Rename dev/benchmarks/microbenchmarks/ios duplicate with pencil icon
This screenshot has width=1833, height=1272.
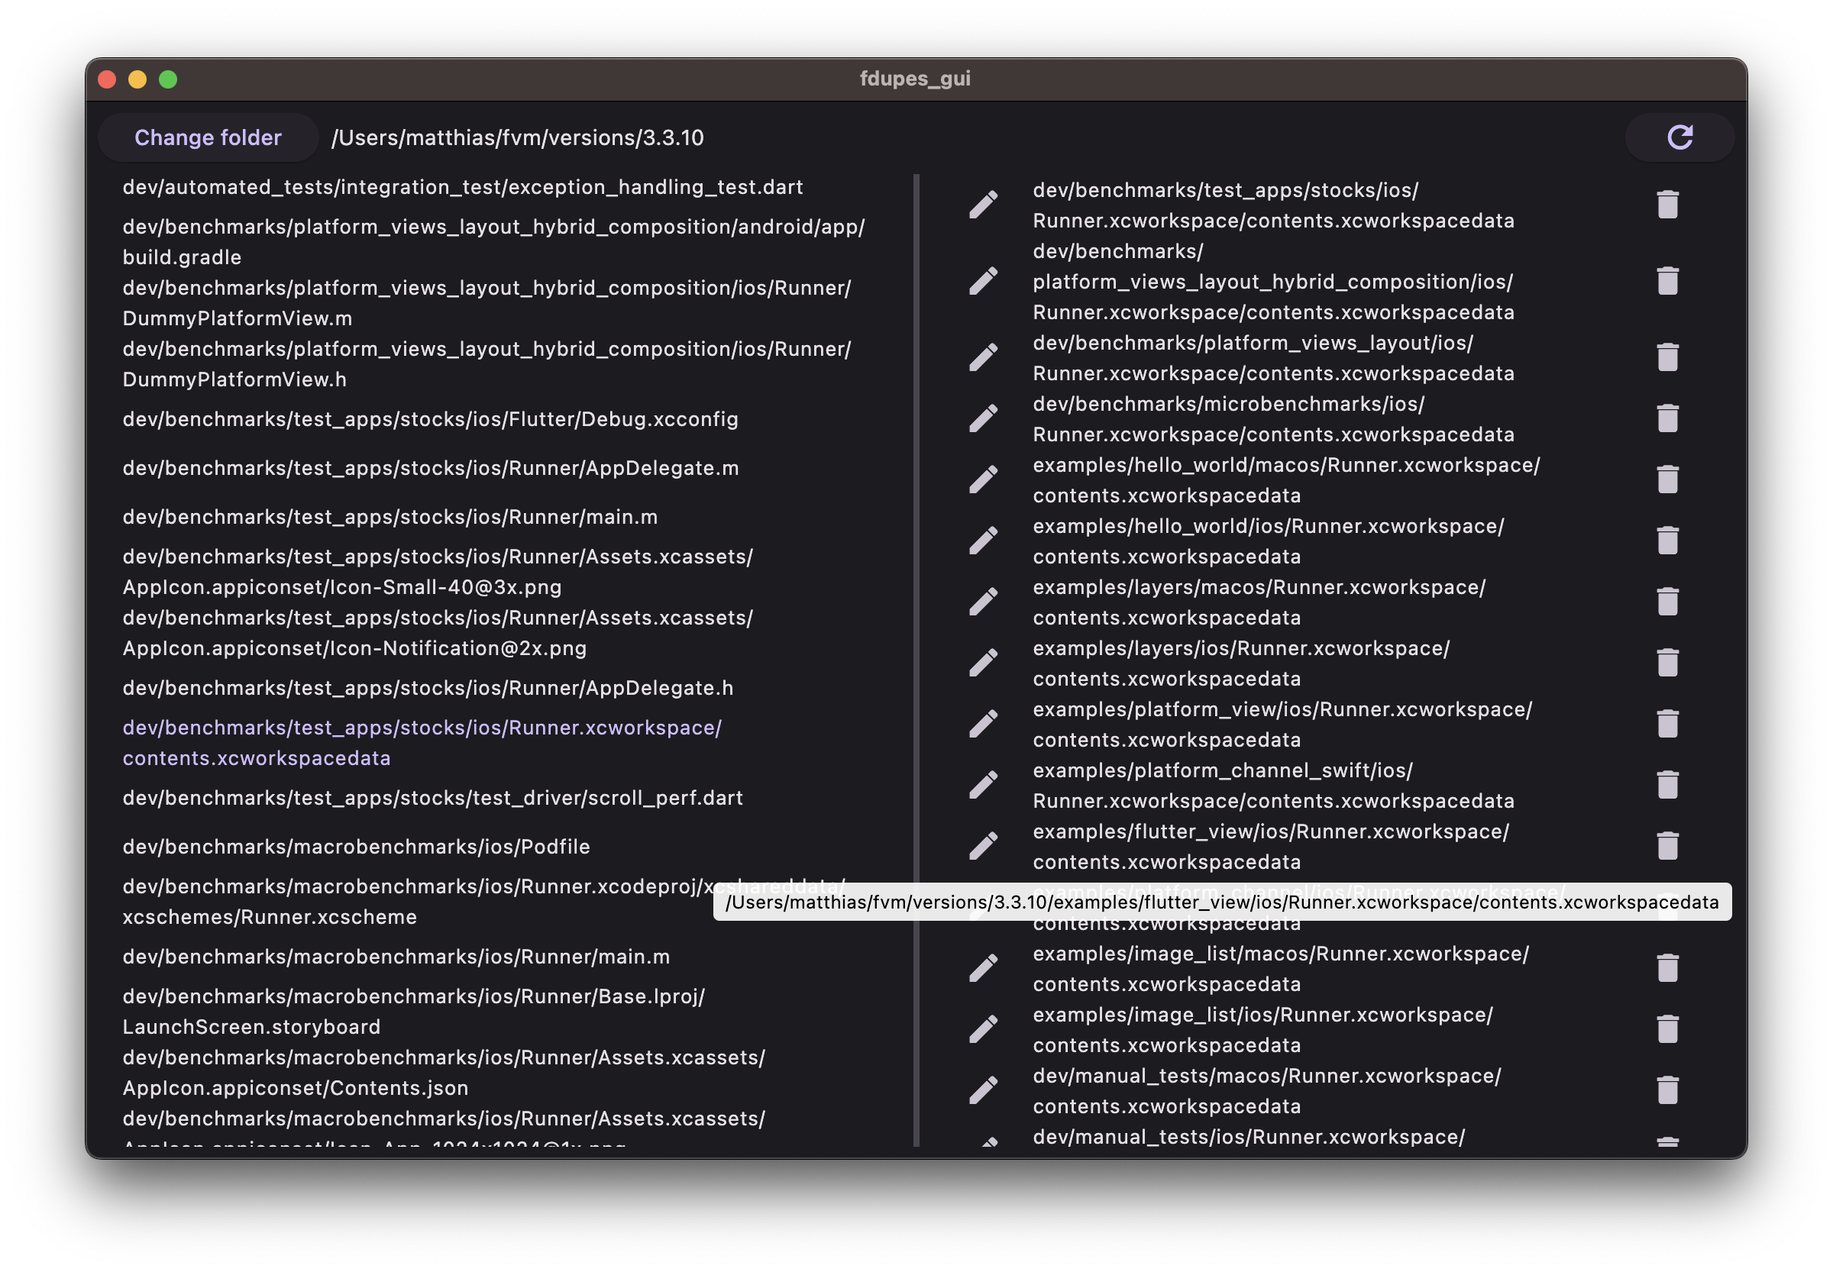983,418
